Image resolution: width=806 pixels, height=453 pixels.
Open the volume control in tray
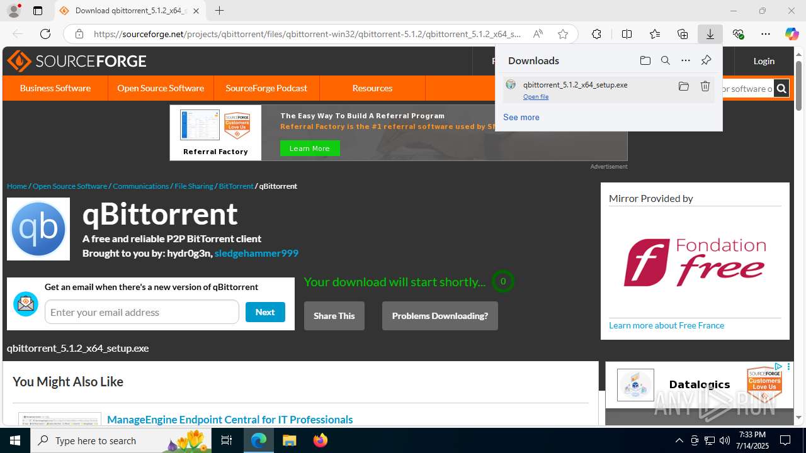(x=725, y=440)
